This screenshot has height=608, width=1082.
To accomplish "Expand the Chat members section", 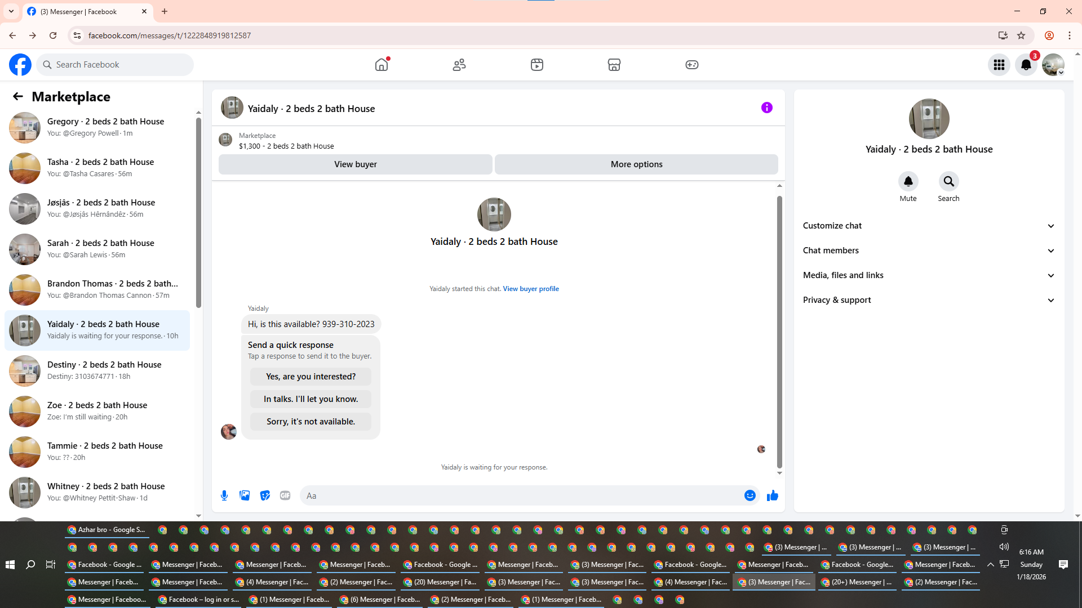I will pyautogui.click(x=928, y=251).
